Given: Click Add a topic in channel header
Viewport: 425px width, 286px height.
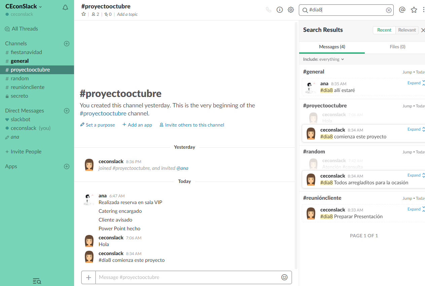Looking at the screenshot, I should [127, 14].
